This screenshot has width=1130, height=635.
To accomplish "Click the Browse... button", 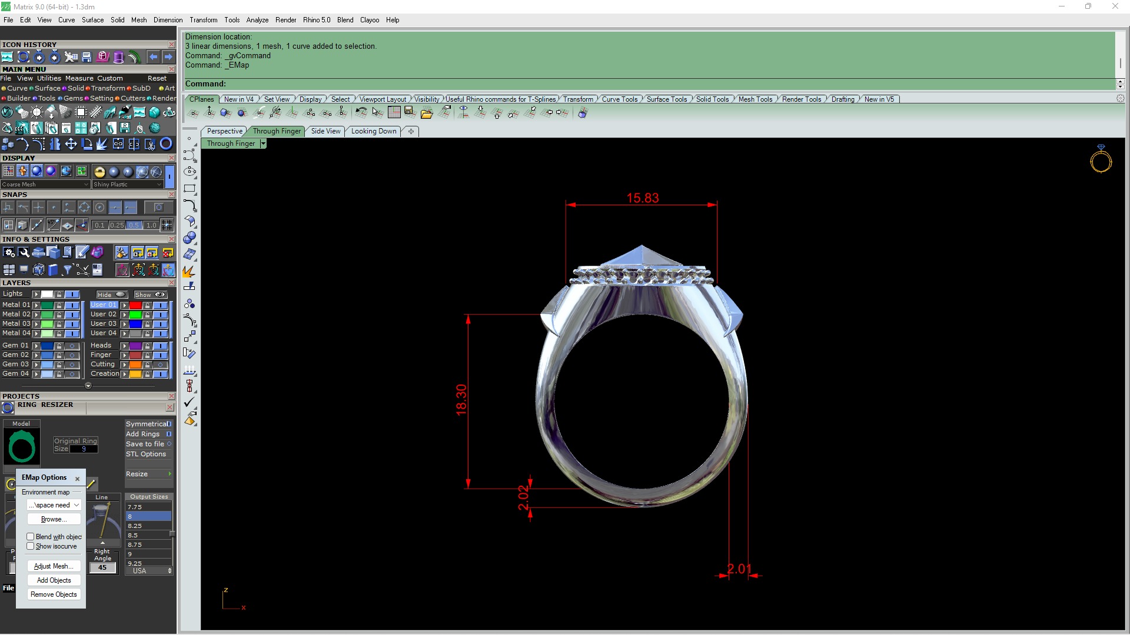I will 54,519.
